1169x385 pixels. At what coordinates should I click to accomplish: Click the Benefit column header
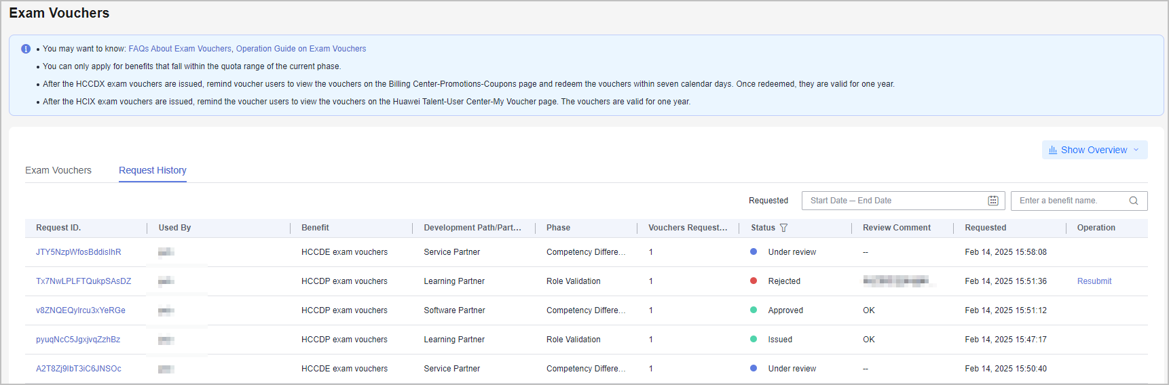(x=315, y=228)
